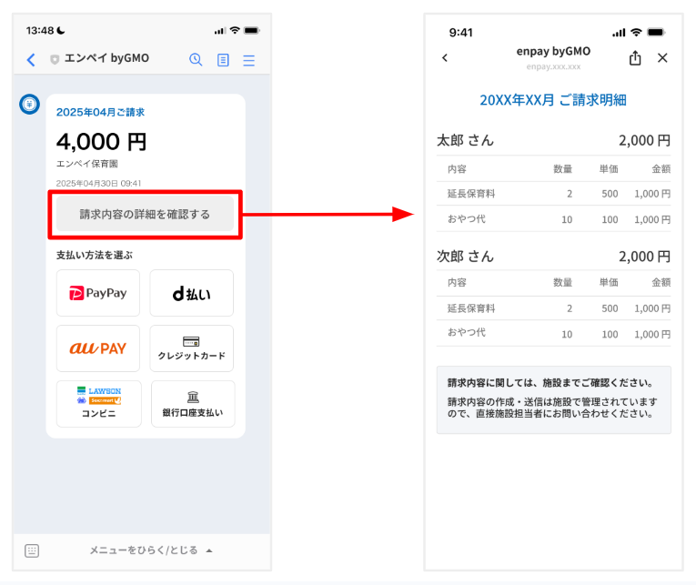
Task: Tap the 13:48 clock in status bar
Action: pos(40,31)
